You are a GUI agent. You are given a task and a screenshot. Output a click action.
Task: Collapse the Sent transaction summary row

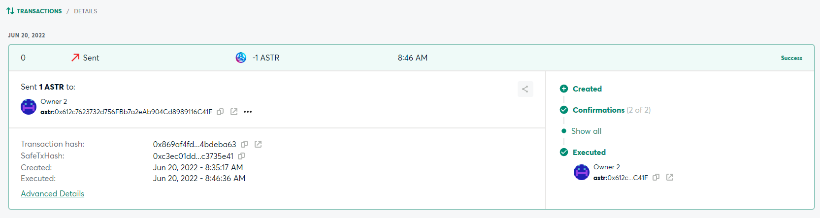411,58
